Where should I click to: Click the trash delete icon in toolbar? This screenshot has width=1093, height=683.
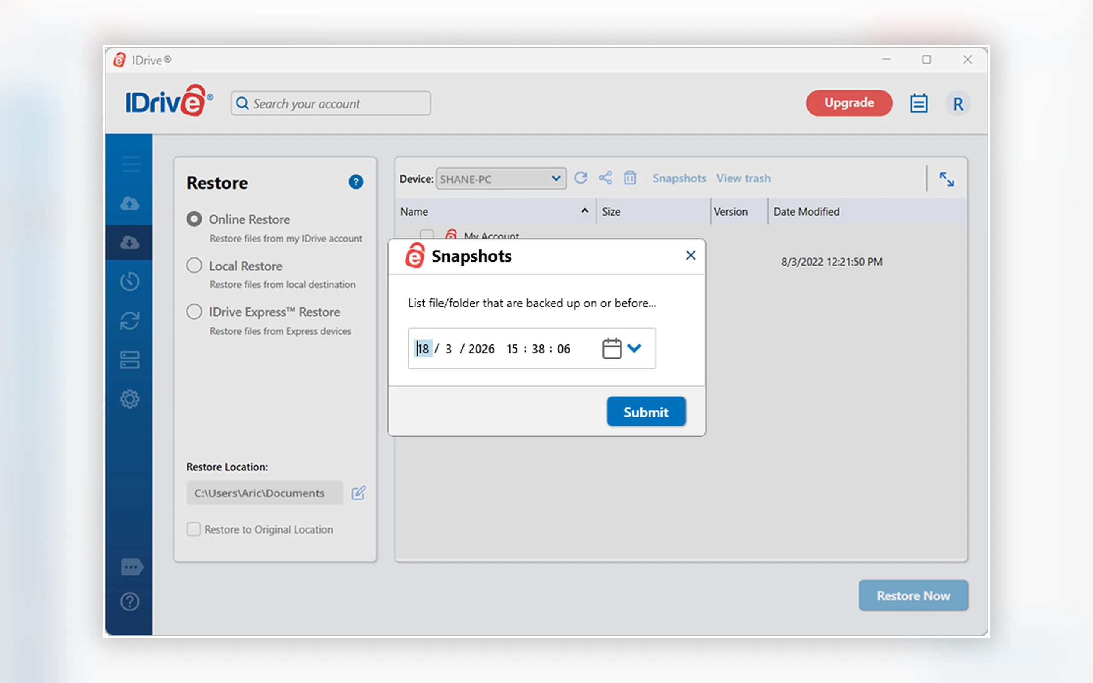(630, 178)
